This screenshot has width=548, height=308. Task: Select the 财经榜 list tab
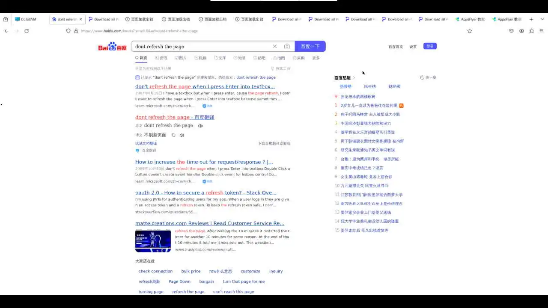coord(394,86)
